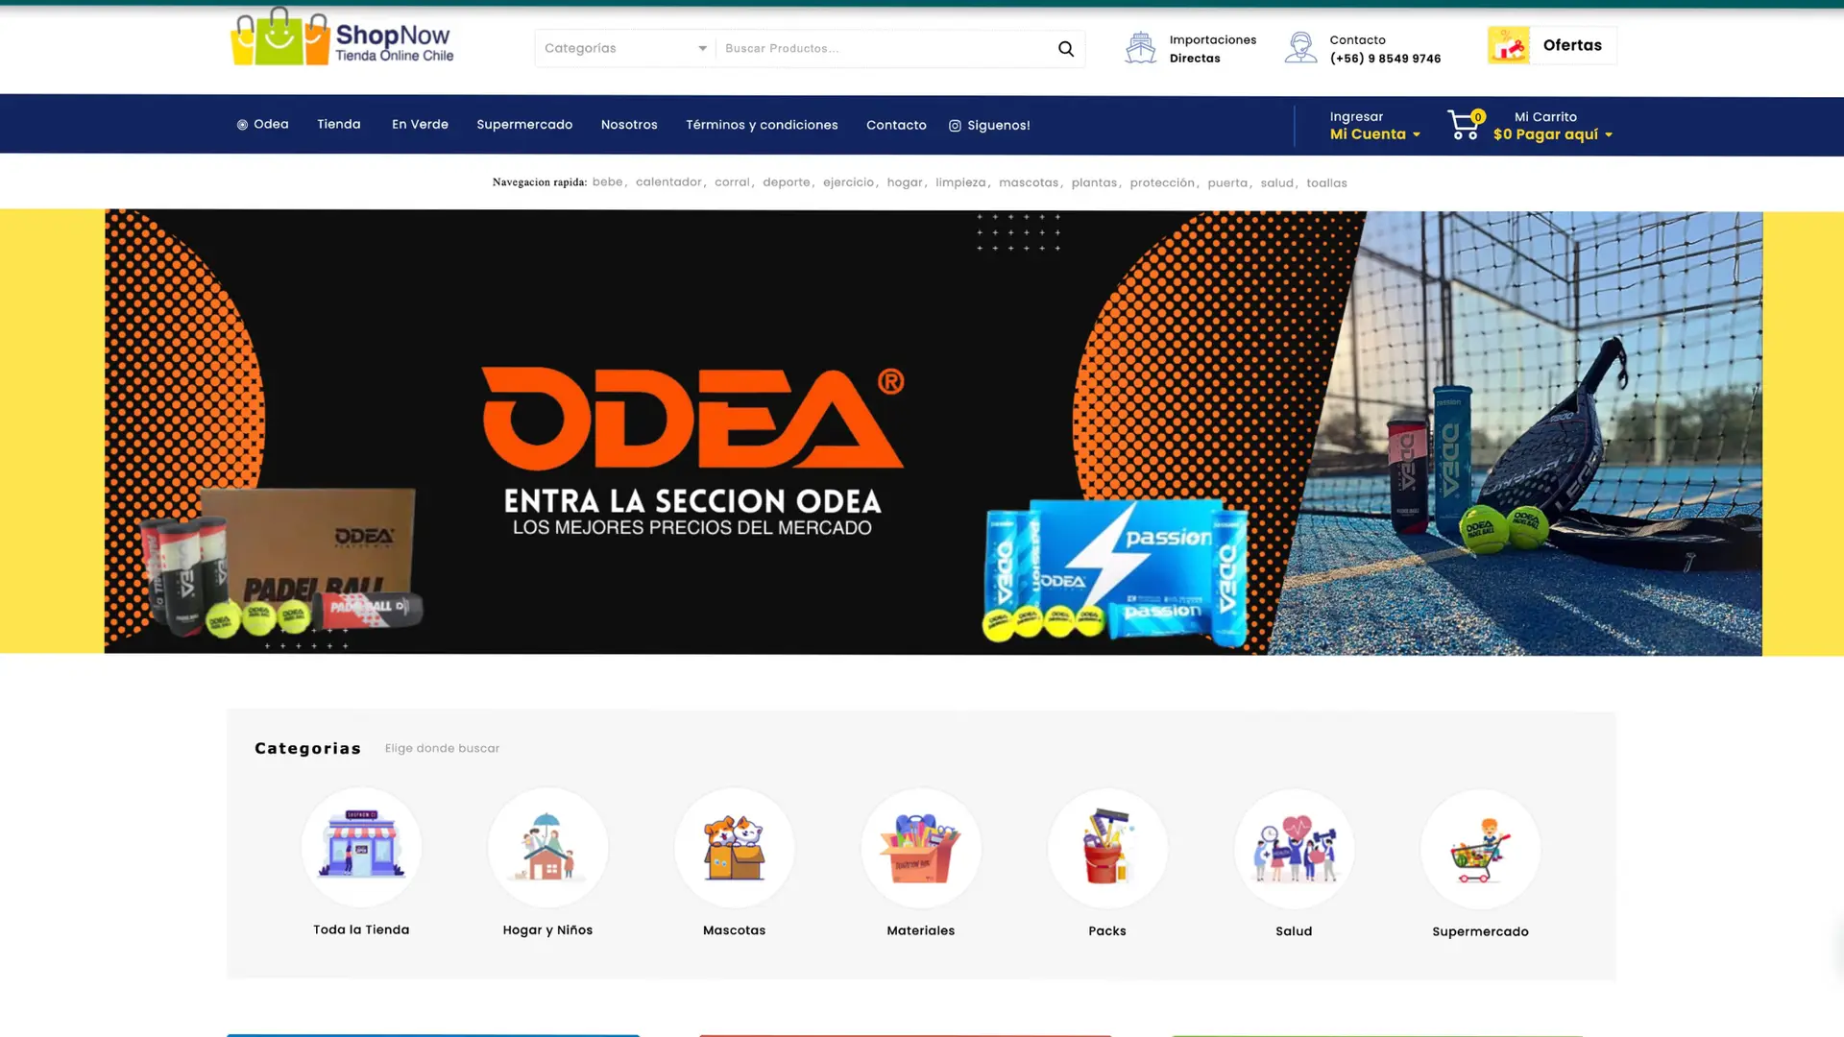The width and height of the screenshot is (1844, 1037).
Task: Choose the Packs category icon
Action: point(1107,849)
